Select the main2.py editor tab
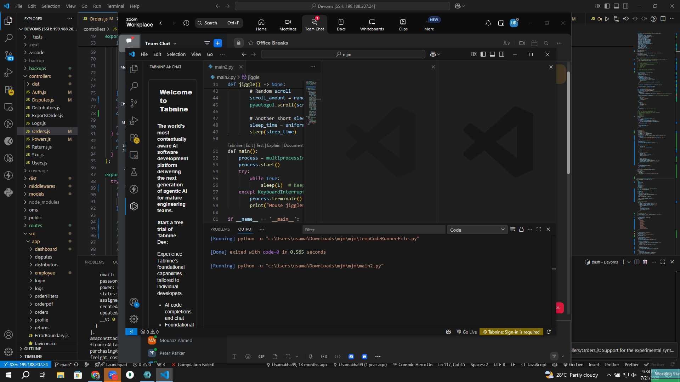Viewport: 680px width, 382px height. click(x=224, y=67)
